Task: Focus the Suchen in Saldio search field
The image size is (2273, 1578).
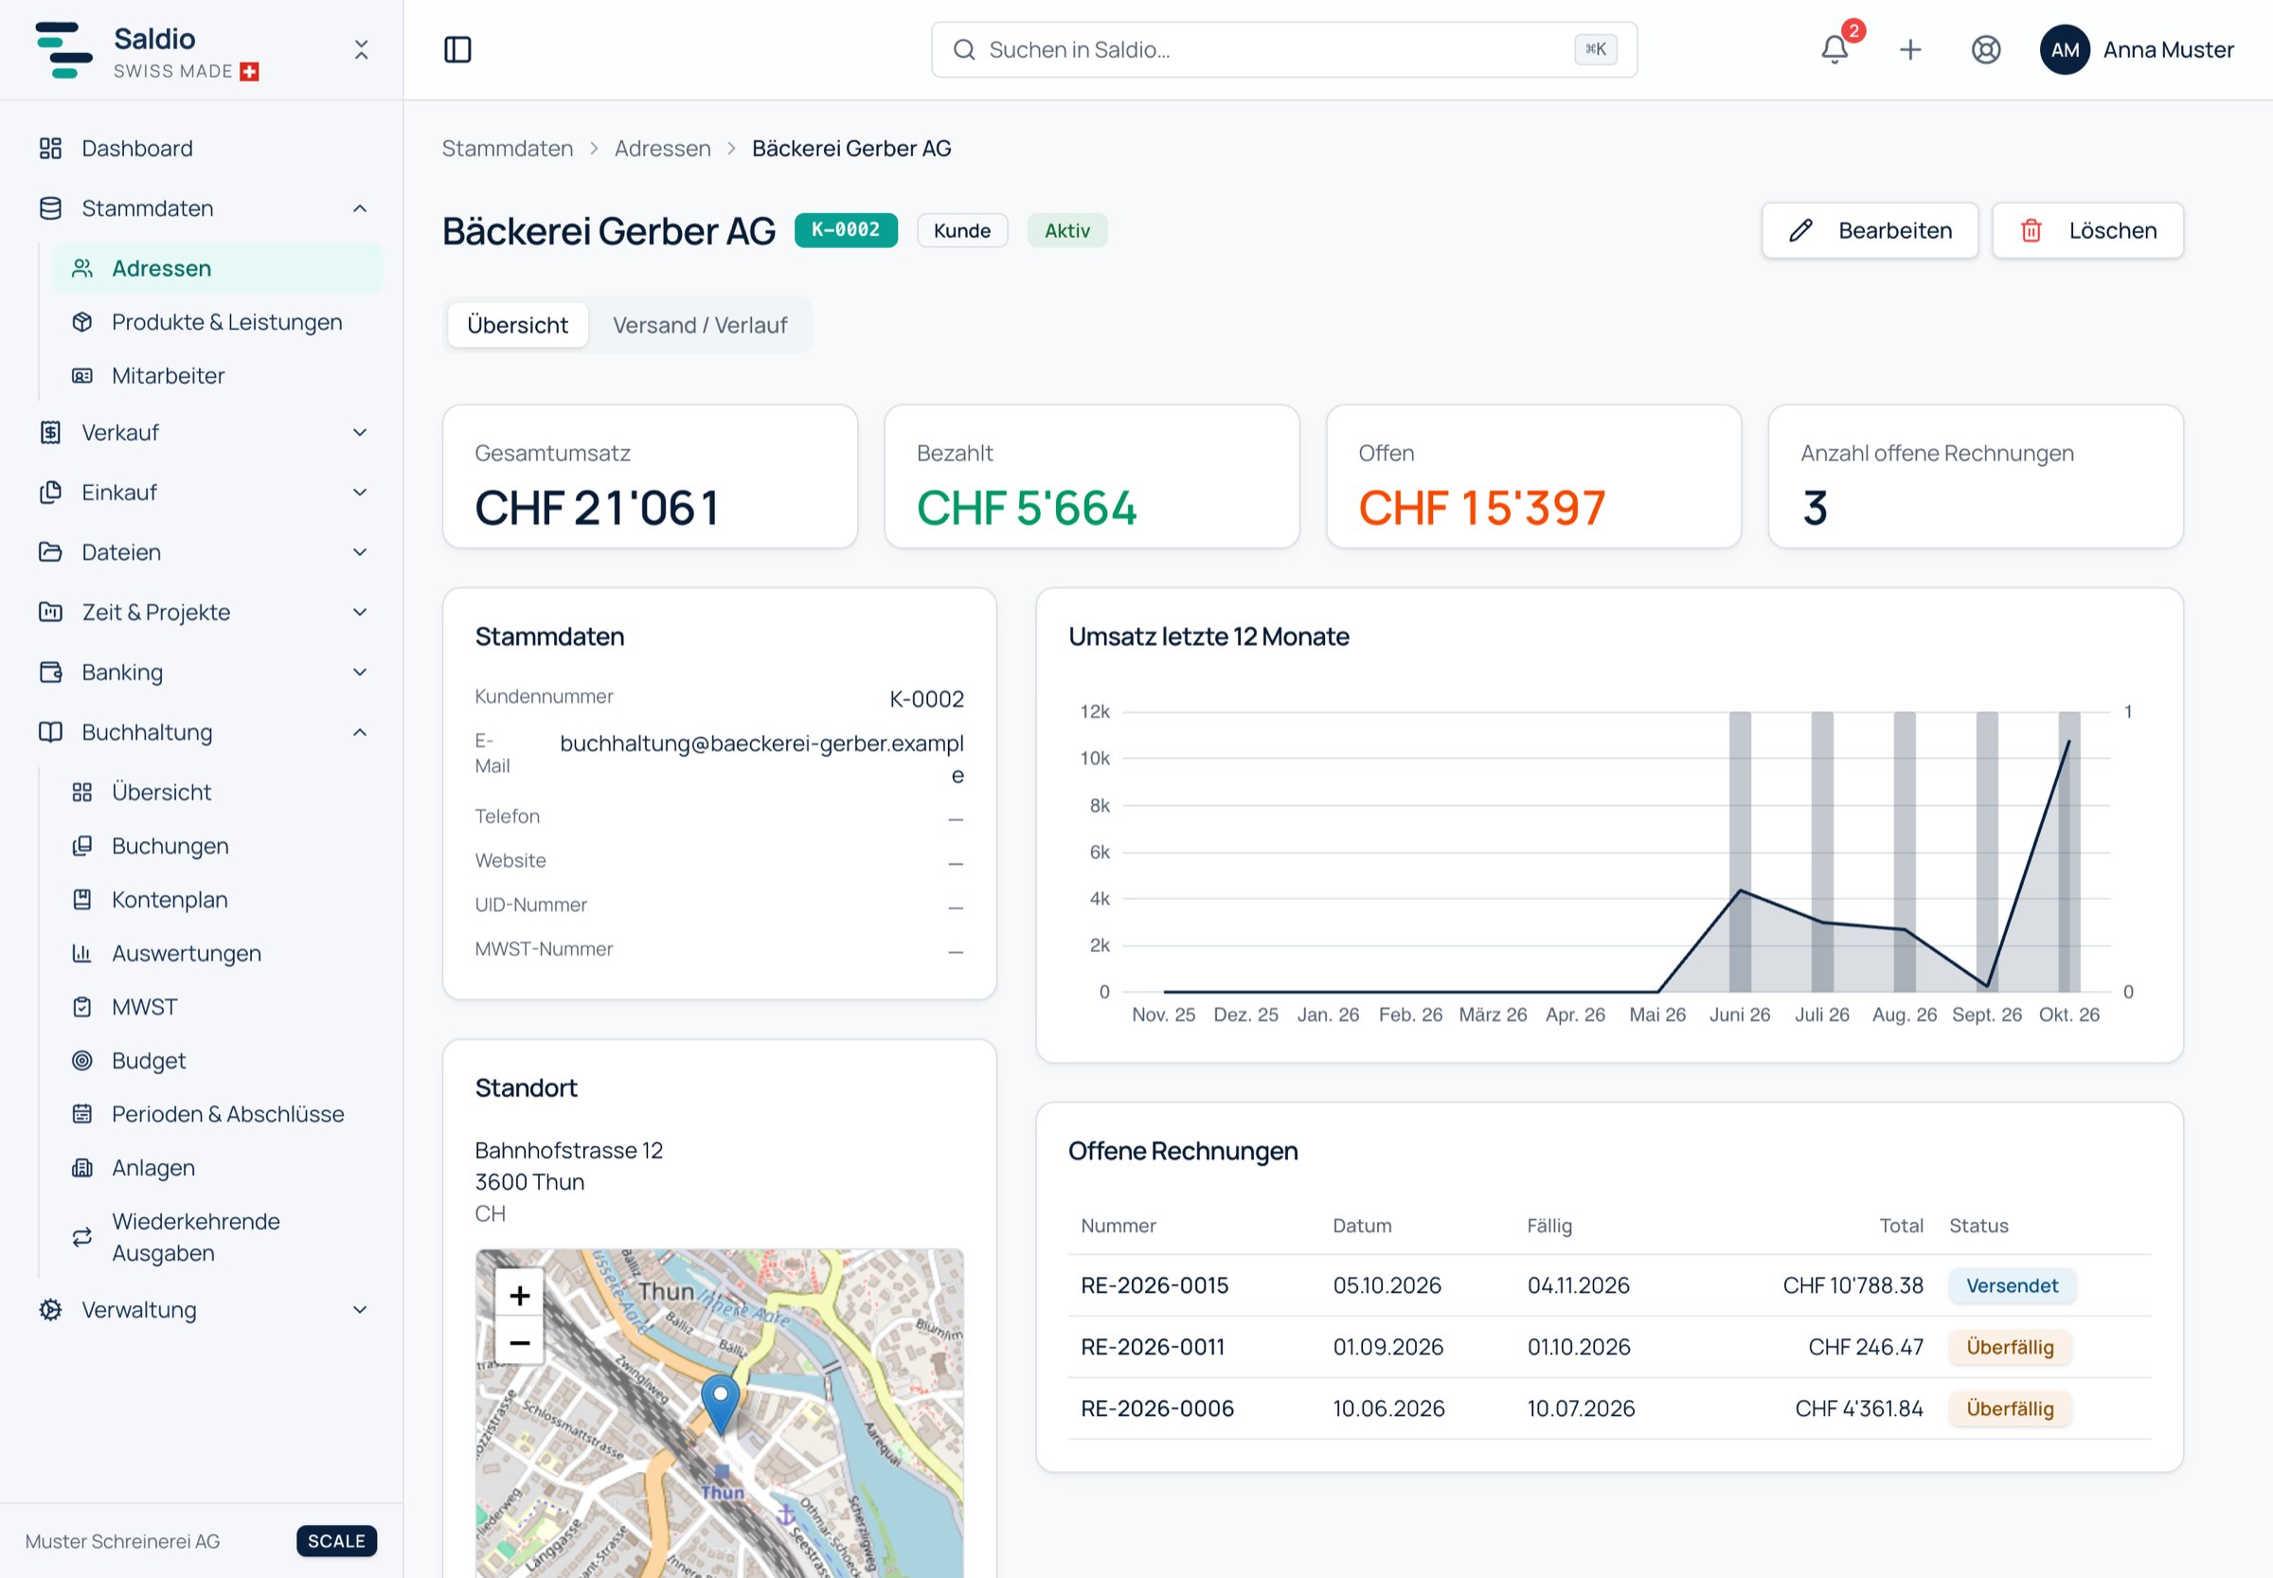Action: pos(1283,49)
